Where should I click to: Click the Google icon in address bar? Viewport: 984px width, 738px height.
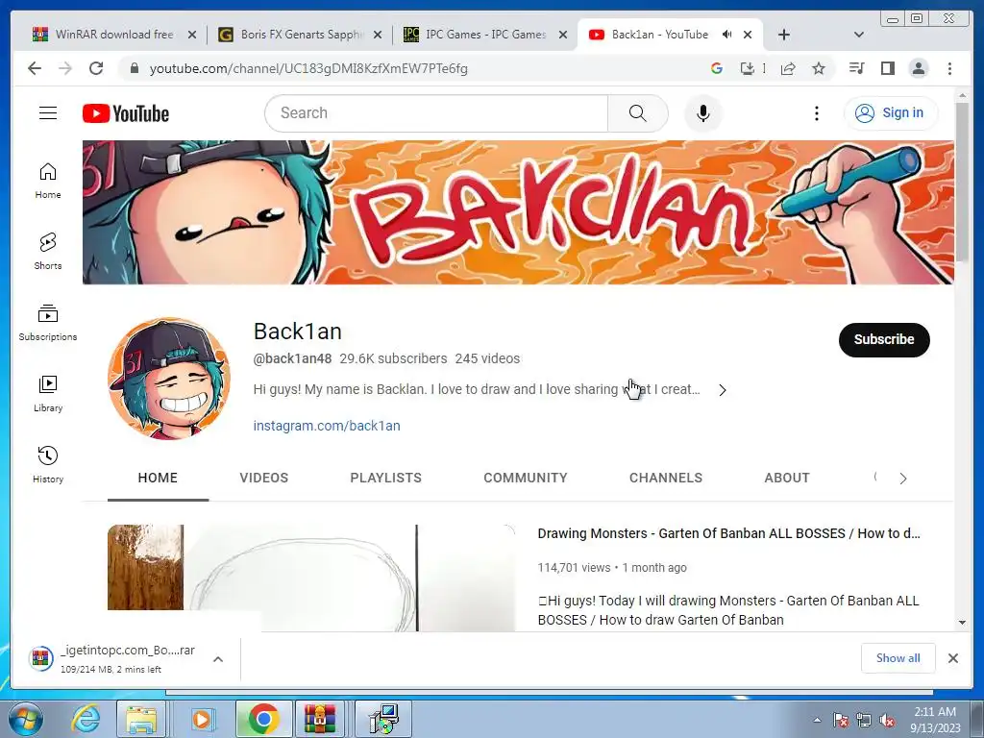717,68
